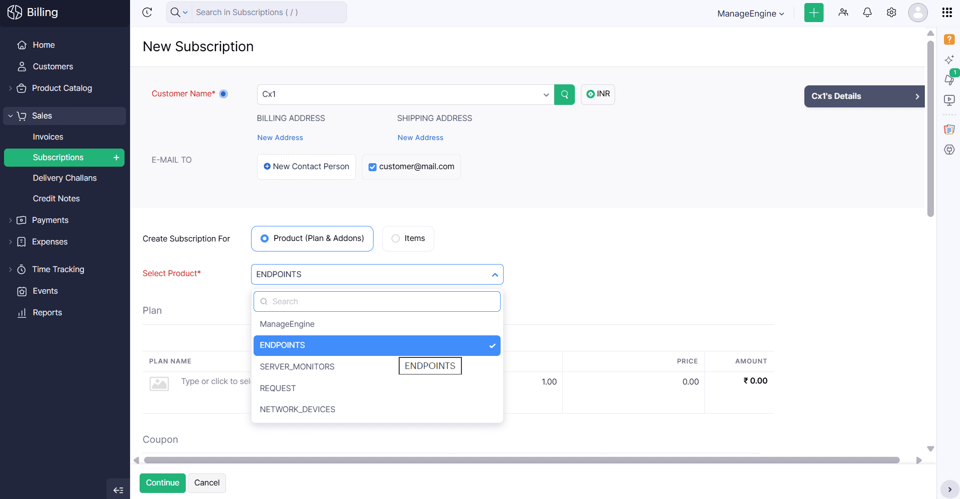Expand right panel with bottom chevron button

(949, 489)
